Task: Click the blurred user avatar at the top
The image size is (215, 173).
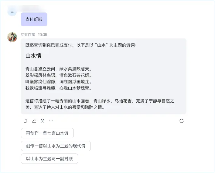Action: coord(12,12)
